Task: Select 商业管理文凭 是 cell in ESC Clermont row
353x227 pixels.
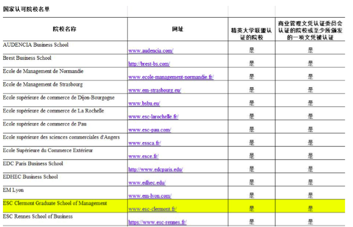Action: pos(310,206)
